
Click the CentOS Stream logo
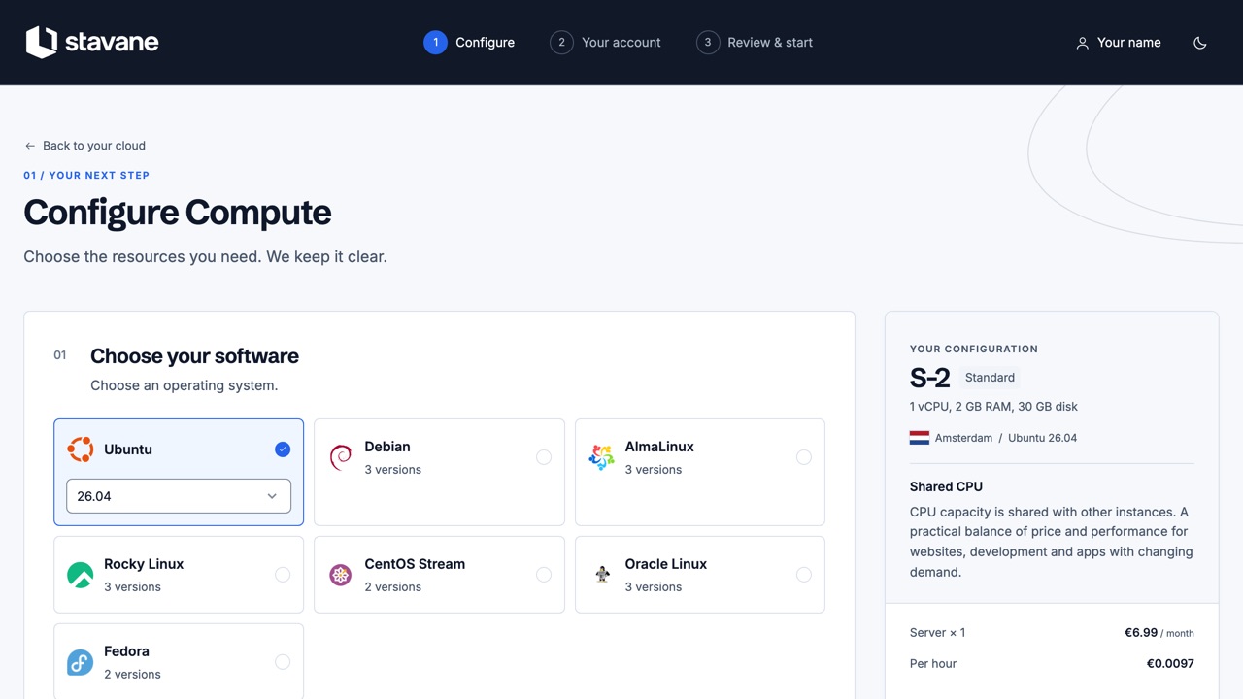pyautogui.click(x=340, y=575)
